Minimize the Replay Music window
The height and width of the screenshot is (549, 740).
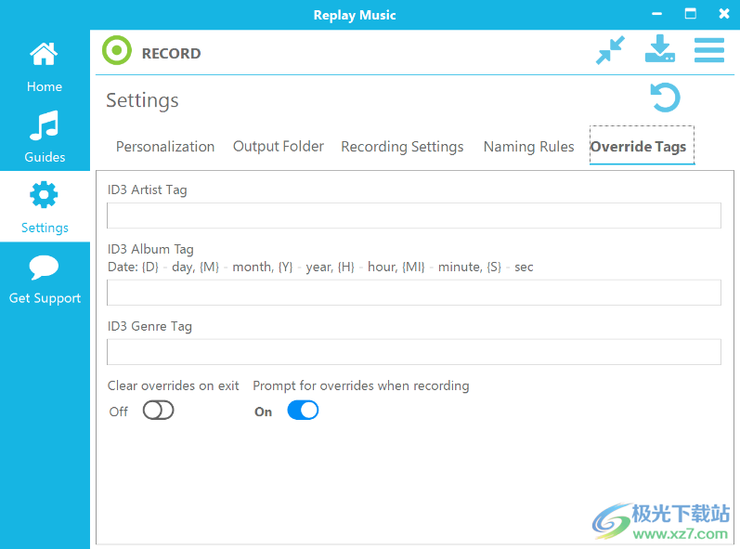[656, 14]
